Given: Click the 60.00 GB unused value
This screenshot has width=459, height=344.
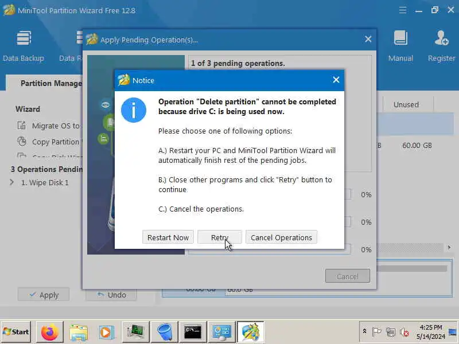Looking at the screenshot, I should click(x=417, y=146).
